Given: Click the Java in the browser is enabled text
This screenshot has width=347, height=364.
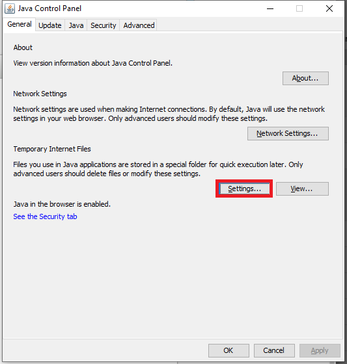Looking at the screenshot, I should coord(62,204).
